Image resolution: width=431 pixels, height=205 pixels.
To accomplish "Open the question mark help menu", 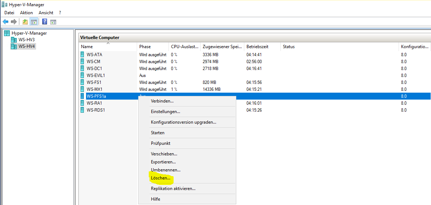I will [60, 13].
